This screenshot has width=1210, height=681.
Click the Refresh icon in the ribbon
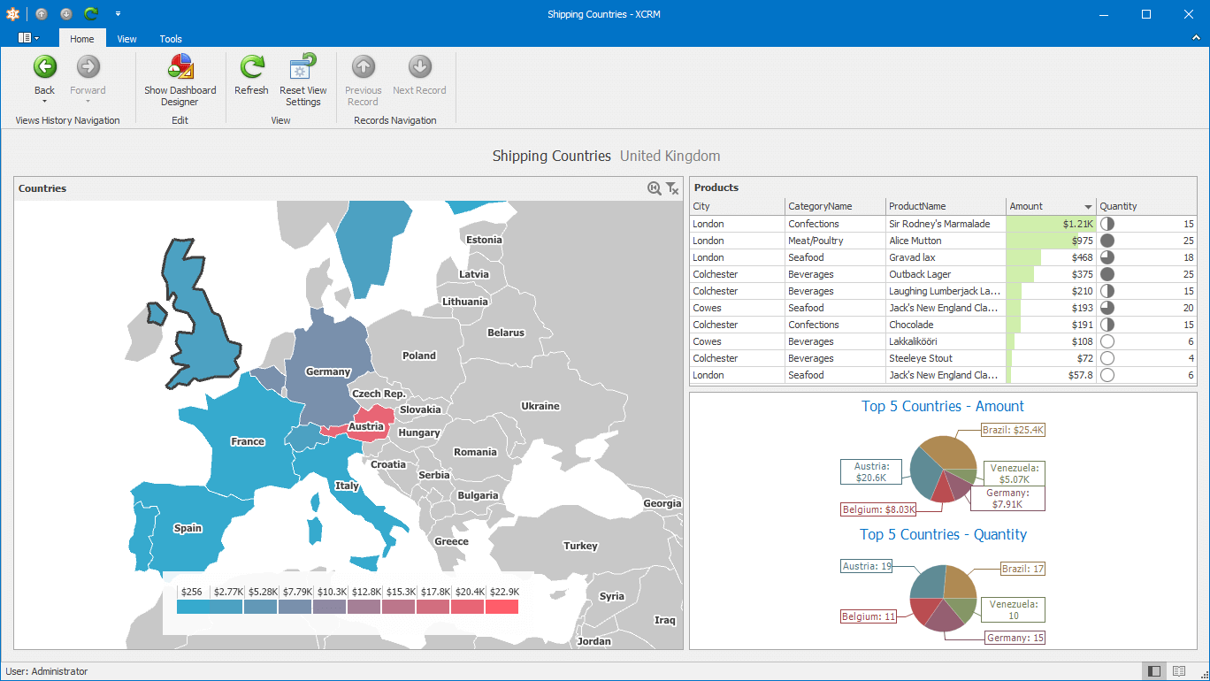coord(252,67)
